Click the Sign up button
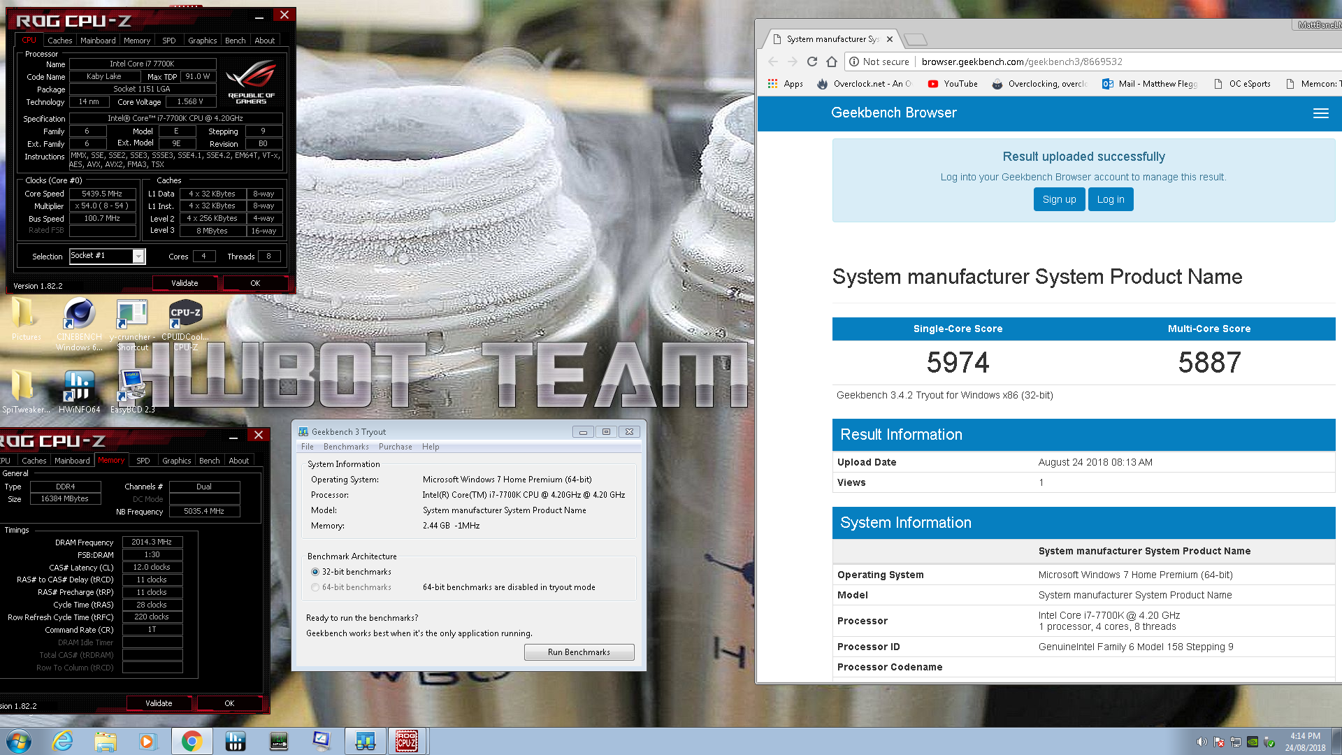This screenshot has height=755, width=1342. point(1059,199)
